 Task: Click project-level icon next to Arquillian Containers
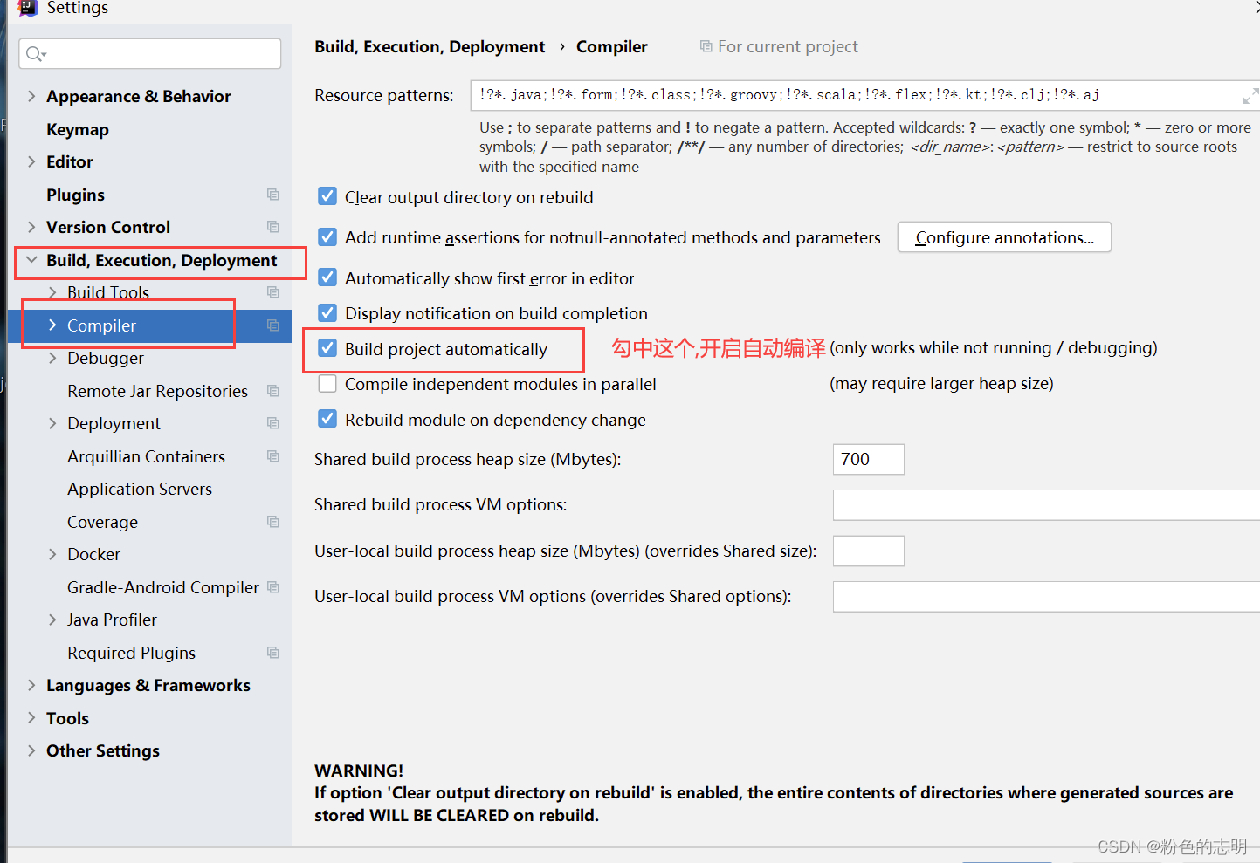[x=272, y=456]
